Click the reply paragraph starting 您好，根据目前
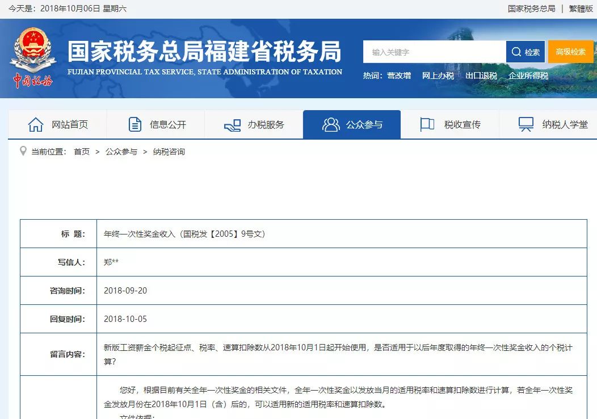This screenshot has height=419, width=597. coord(338,397)
